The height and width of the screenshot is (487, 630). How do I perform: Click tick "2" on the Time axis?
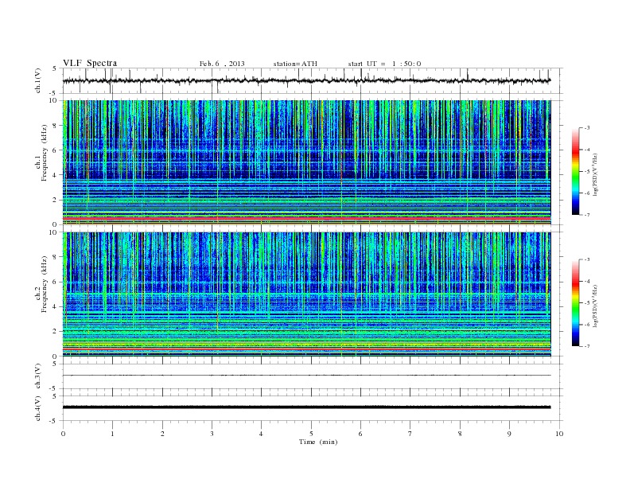[162, 434]
